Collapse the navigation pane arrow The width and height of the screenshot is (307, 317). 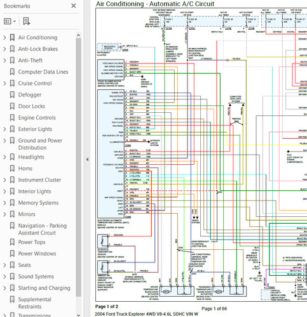tap(87, 160)
